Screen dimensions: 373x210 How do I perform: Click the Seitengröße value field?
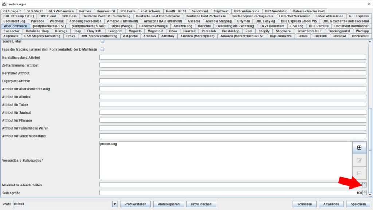click(231, 193)
